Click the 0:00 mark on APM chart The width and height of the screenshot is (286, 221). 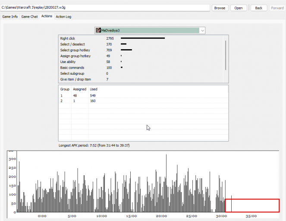pyautogui.click(x=42, y=216)
